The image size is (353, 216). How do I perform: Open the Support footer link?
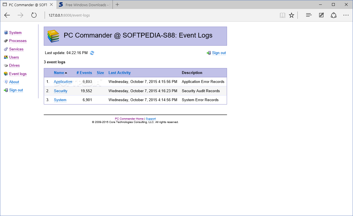[151, 119]
